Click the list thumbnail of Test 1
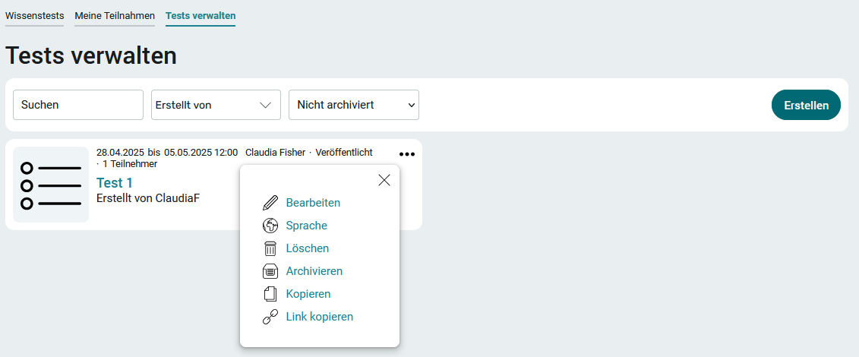Viewport: 859px width, 357px height. point(51,185)
